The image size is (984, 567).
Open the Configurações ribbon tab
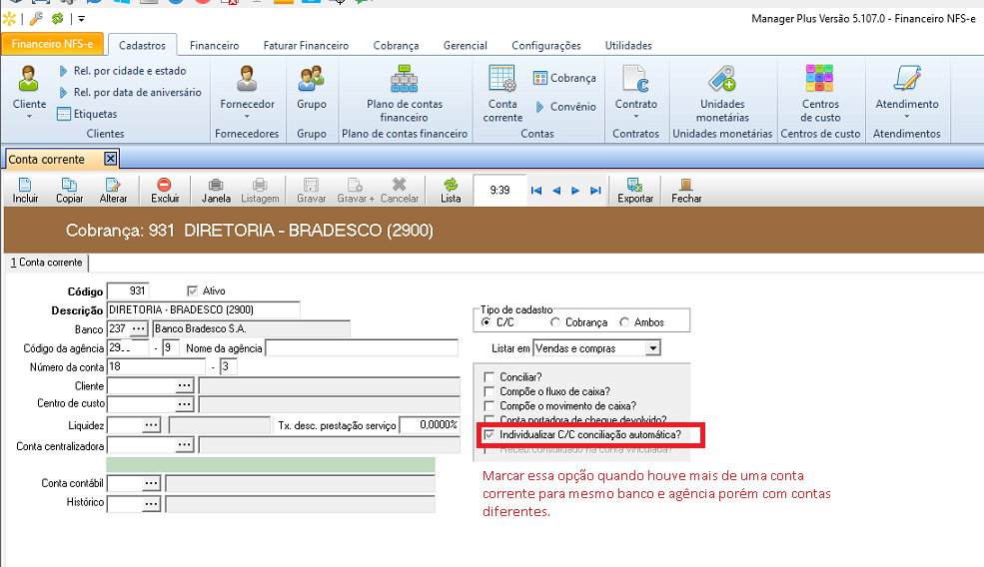click(x=545, y=45)
